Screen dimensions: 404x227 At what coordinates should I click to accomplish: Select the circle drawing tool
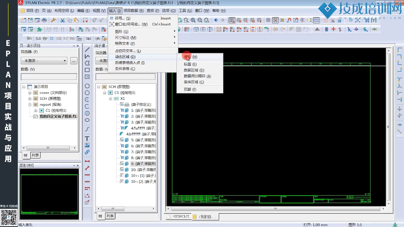[87, 86]
